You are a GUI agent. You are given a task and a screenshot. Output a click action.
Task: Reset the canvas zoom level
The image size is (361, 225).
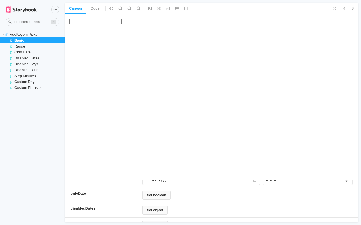point(138,8)
